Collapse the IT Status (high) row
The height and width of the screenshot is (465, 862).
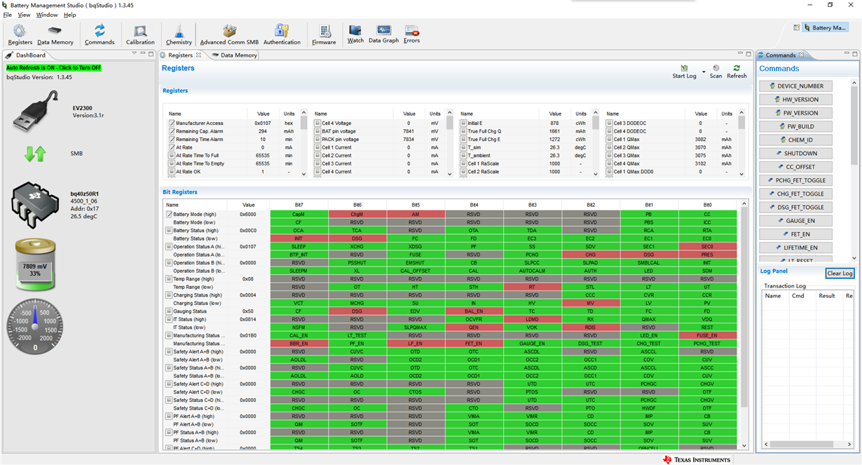(169, 319)
